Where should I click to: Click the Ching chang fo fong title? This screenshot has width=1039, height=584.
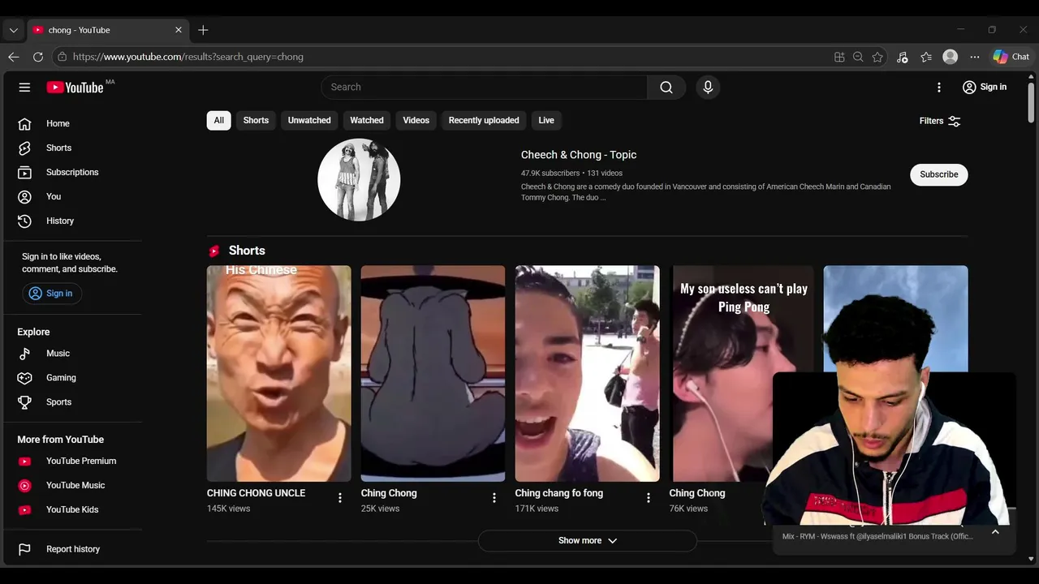[559, 493]
